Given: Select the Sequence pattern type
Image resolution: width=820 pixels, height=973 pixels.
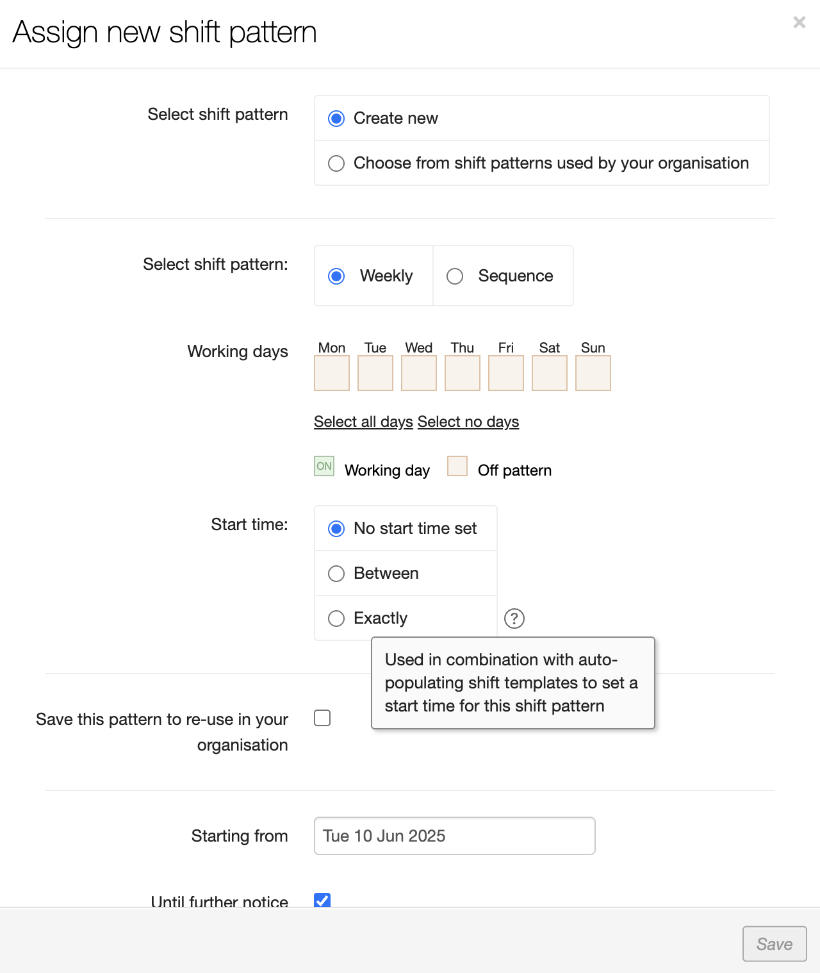Looking at the screenshot, I should pyautogui.click(x=455, y=276).
